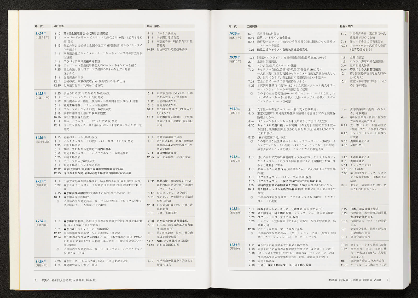Viewport: 418px width, 298px height.
Task: Click the entry "香港出張所開設"
Action: pos(73,78)
